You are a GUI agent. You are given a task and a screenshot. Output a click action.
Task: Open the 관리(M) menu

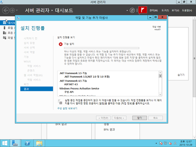[154, 11]
